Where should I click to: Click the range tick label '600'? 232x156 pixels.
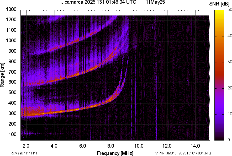[x=12, y=82]
